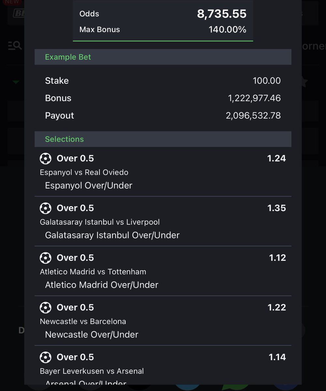
Task: Click the soccer ball icon for Newcastle selection
Action: pyautogui.click(x=46, y=308)
